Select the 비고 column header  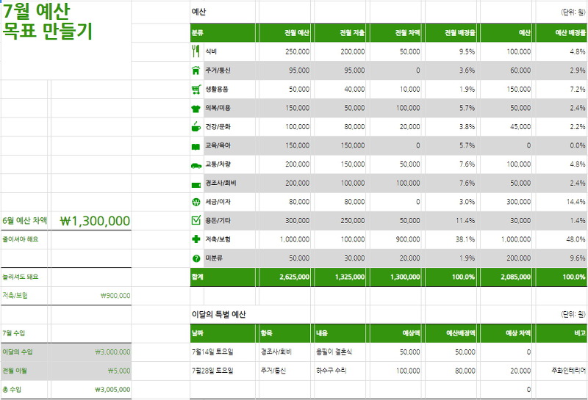(561, 333)
